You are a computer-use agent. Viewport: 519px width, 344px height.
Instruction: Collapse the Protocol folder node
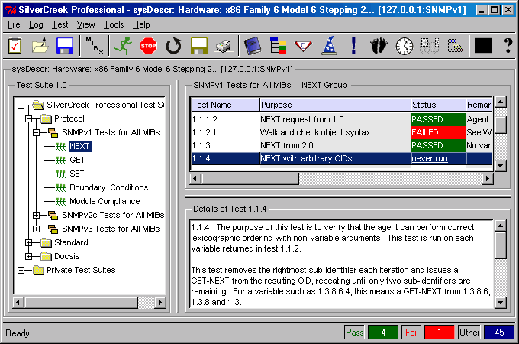point(29,118)
